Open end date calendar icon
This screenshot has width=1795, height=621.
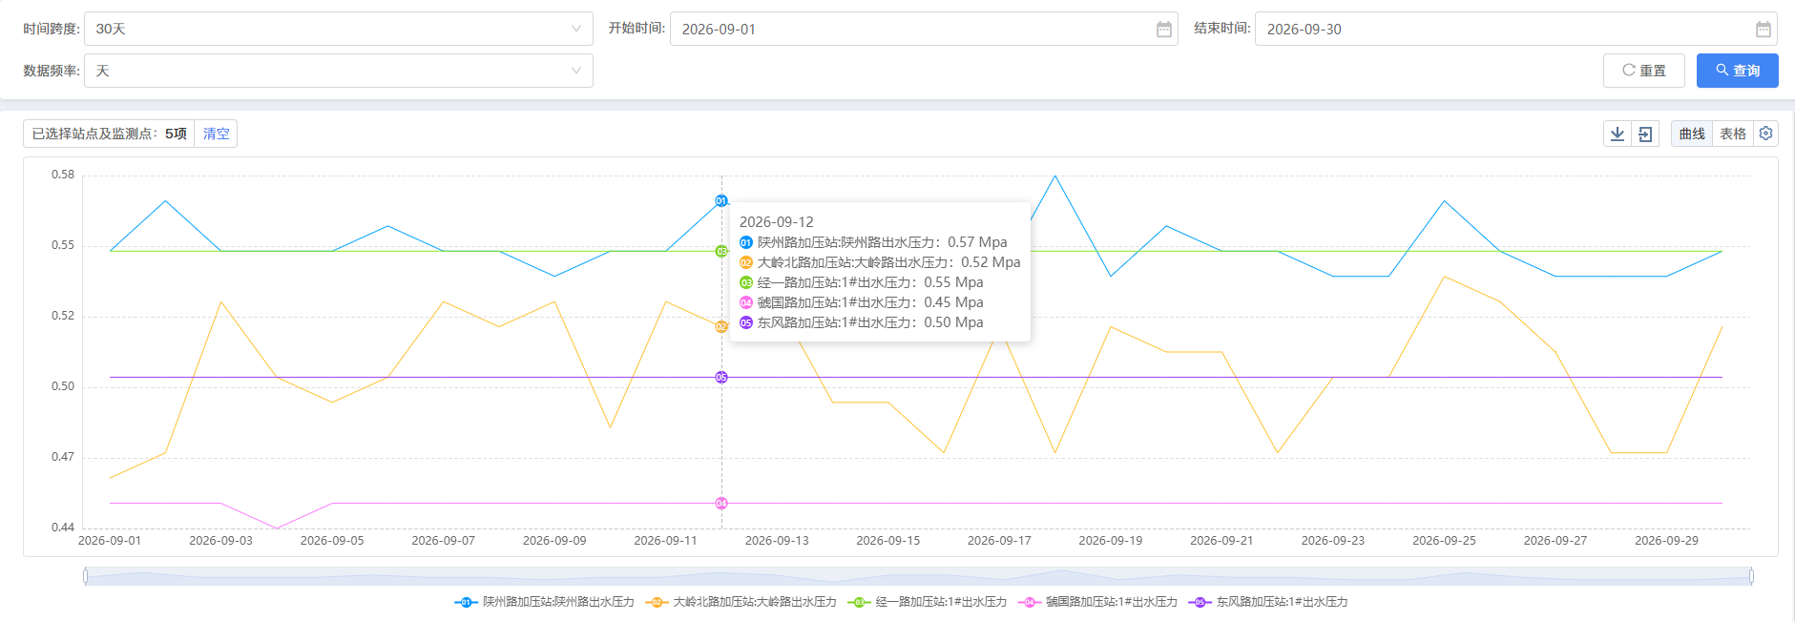[x=1763, y=30]
